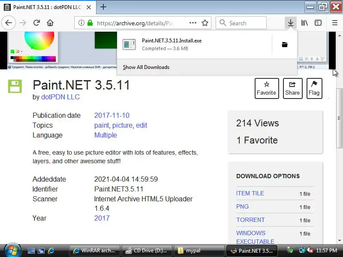Reload the current page
The width and height of the screenshot is (343, 257).
click(36, 23)
